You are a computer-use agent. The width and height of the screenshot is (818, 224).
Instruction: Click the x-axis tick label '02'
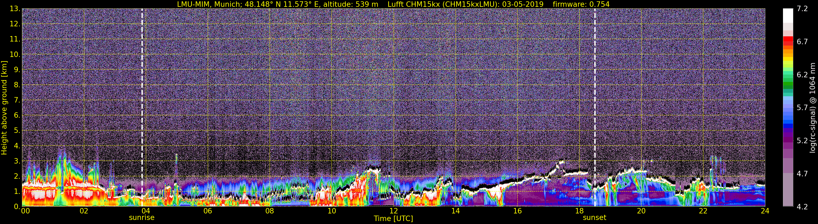(x=84, y=211)
